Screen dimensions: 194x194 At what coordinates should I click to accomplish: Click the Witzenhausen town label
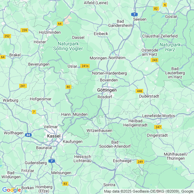[x=99, y=130]
